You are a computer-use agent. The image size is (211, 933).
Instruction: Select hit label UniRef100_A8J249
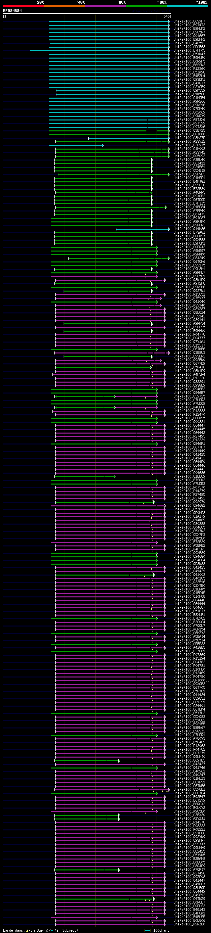189,258
